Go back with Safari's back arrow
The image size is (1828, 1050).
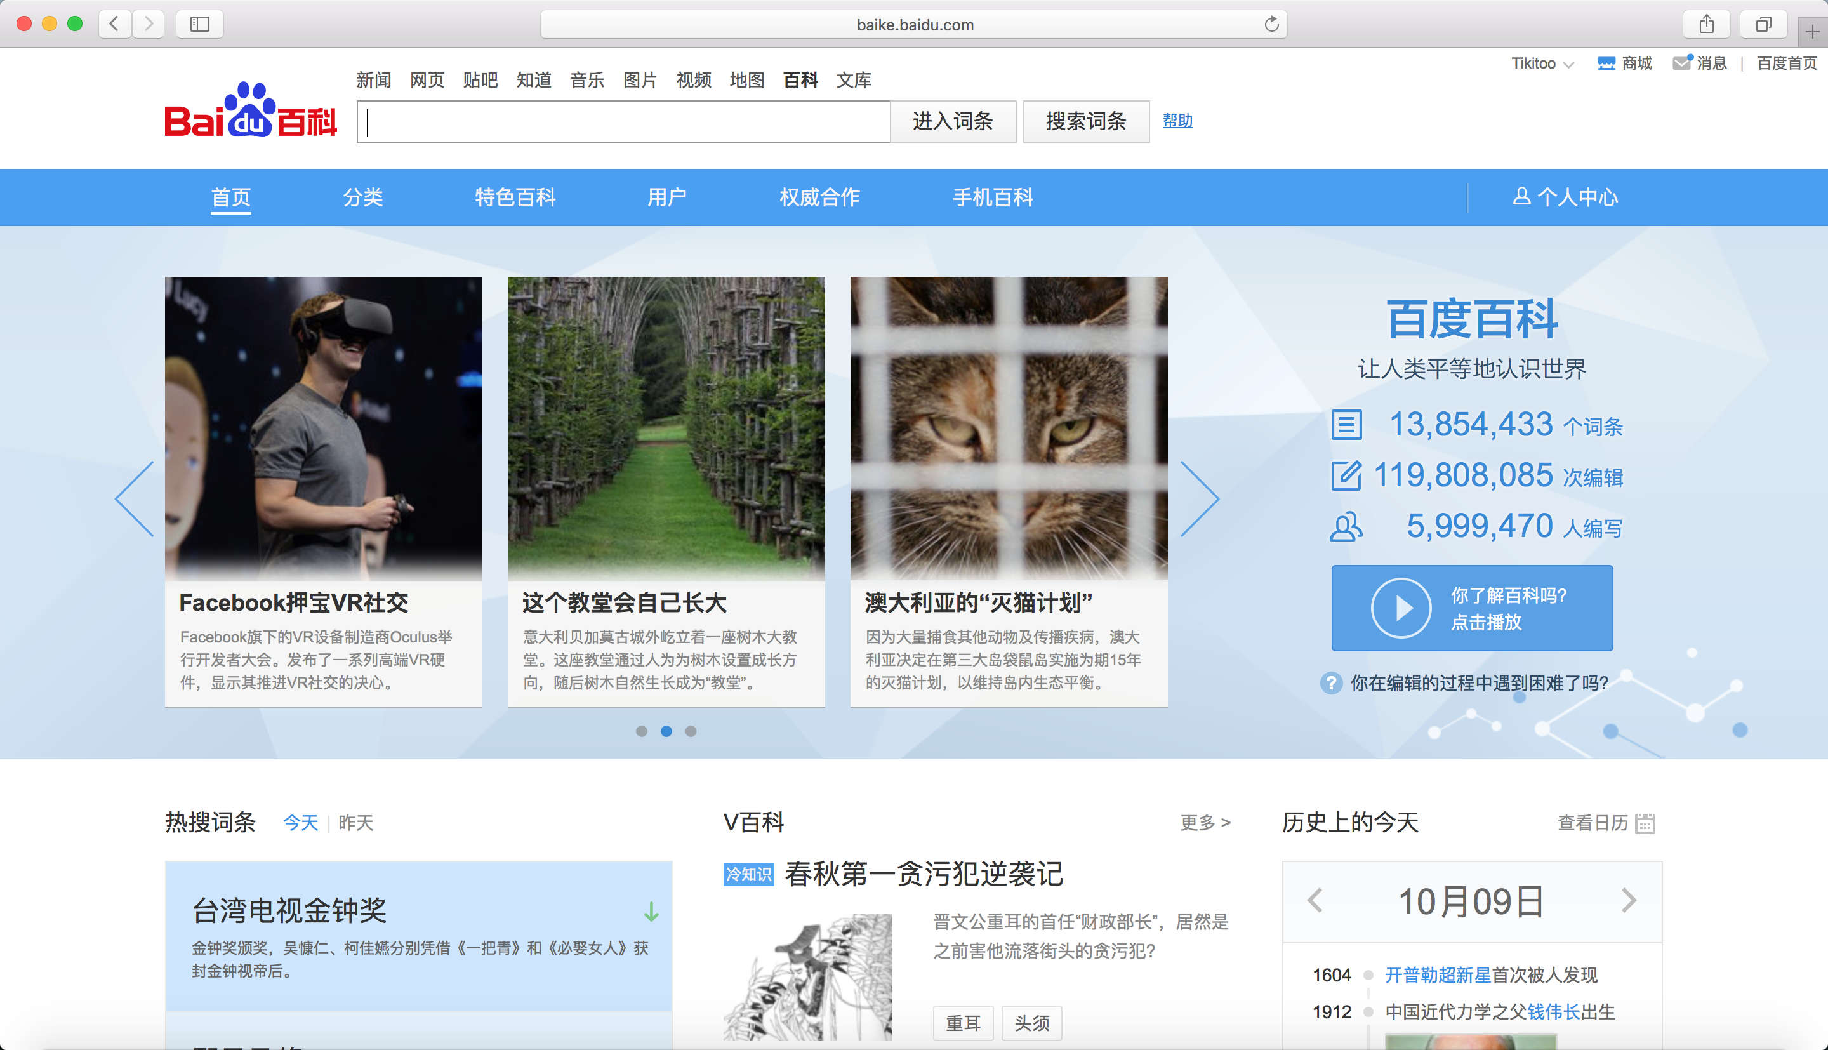click(115, 23)
